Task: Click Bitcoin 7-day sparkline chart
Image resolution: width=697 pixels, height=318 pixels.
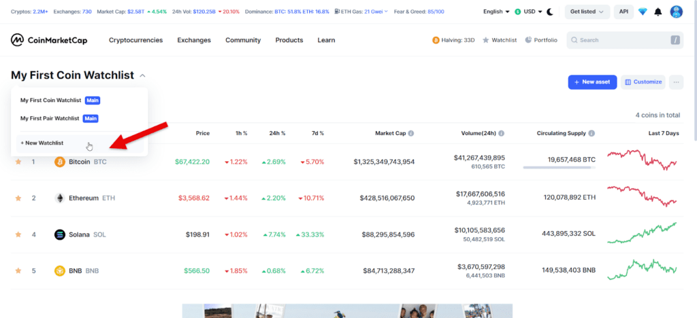Action: tap(642, 160)
